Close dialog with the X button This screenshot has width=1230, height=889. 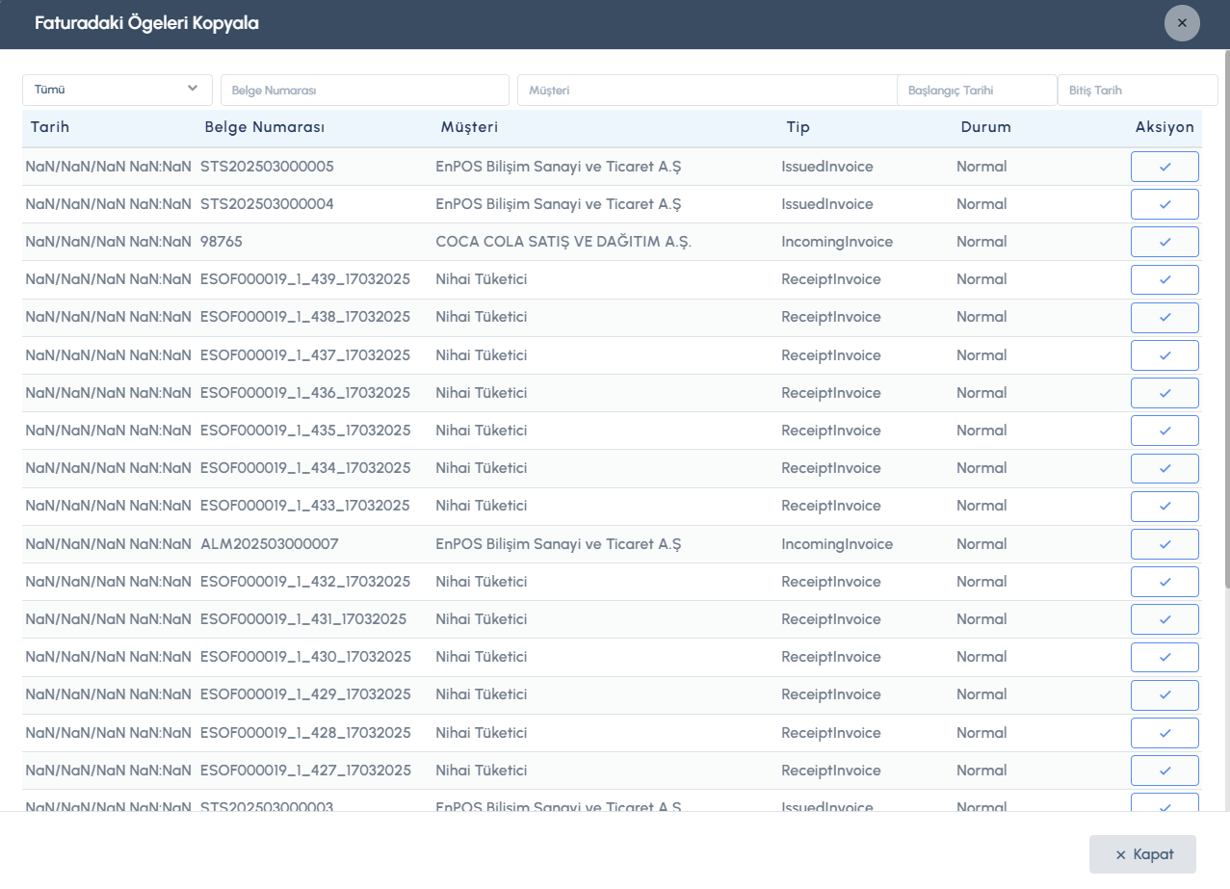pos(1182,23)
